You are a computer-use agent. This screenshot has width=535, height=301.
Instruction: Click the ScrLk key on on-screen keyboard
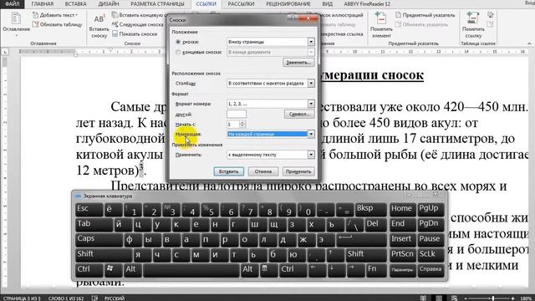pyautogui.click(x=431, y=256)
